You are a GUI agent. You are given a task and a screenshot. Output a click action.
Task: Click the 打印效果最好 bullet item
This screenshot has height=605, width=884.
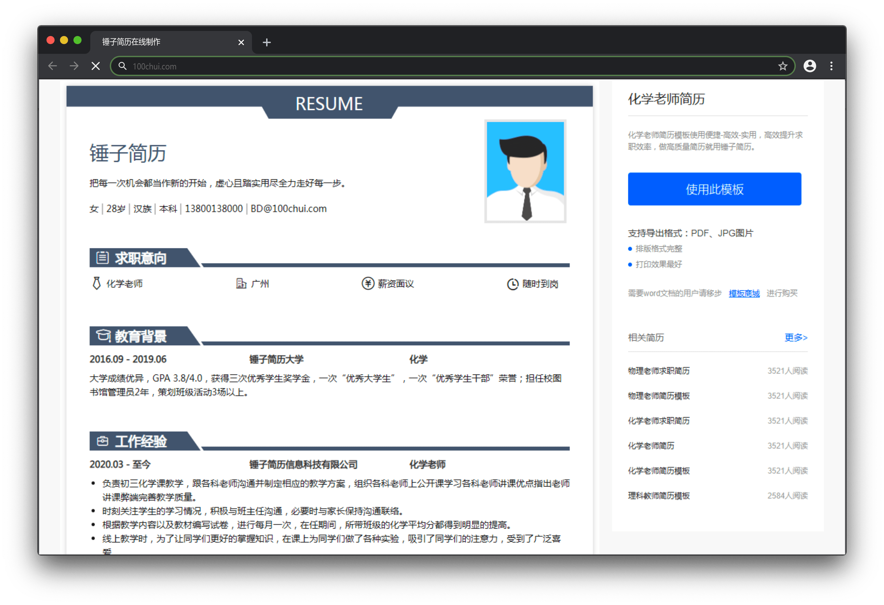coord(658,264)
